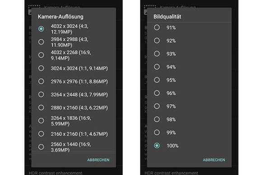Select 3264 x 2448 (4:3, 7.99MP) resolution

(74, 95)
